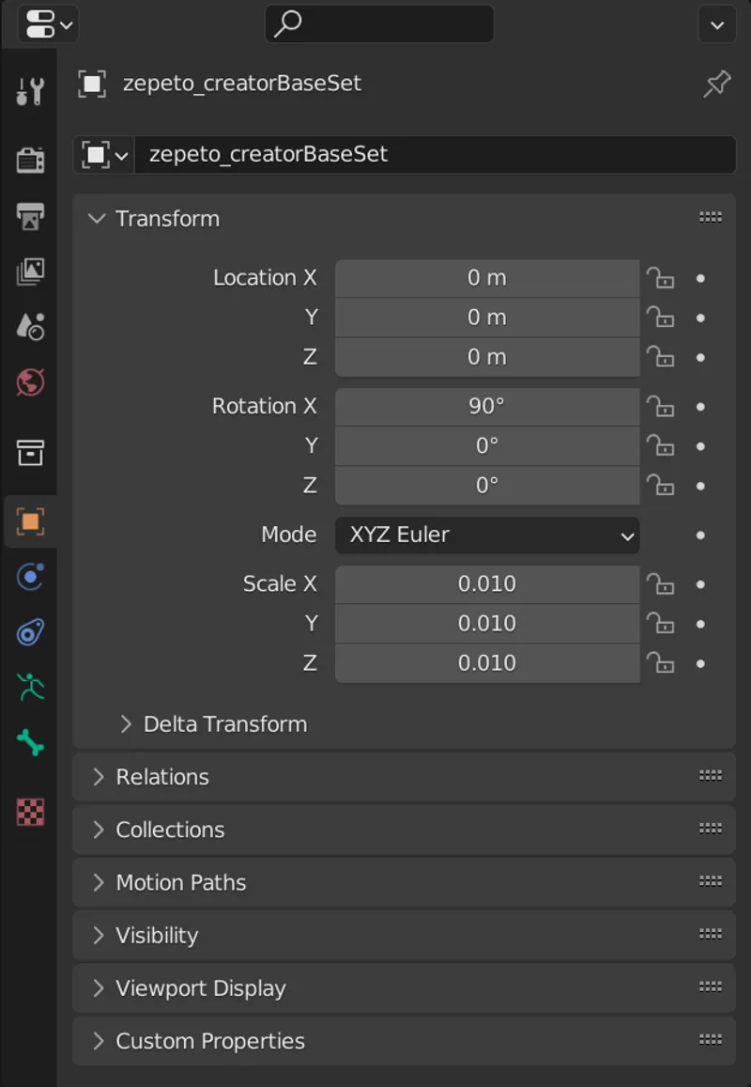Lock the Location X value
Viewport: 751px width, 1087px height.
click(661, 278)
